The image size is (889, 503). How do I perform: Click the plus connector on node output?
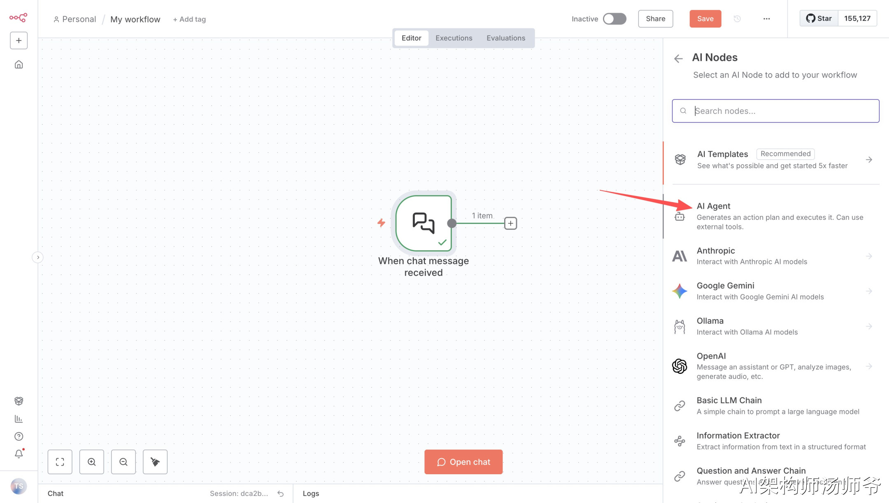[510, 223]
